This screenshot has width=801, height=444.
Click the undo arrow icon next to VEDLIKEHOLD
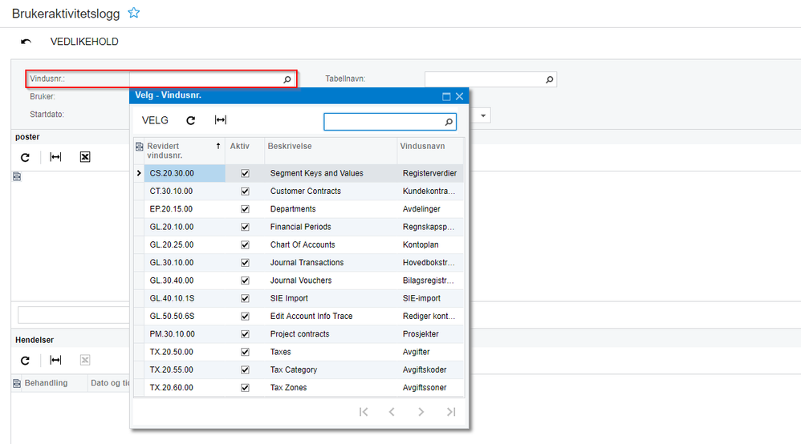click(x=26, y=42)
